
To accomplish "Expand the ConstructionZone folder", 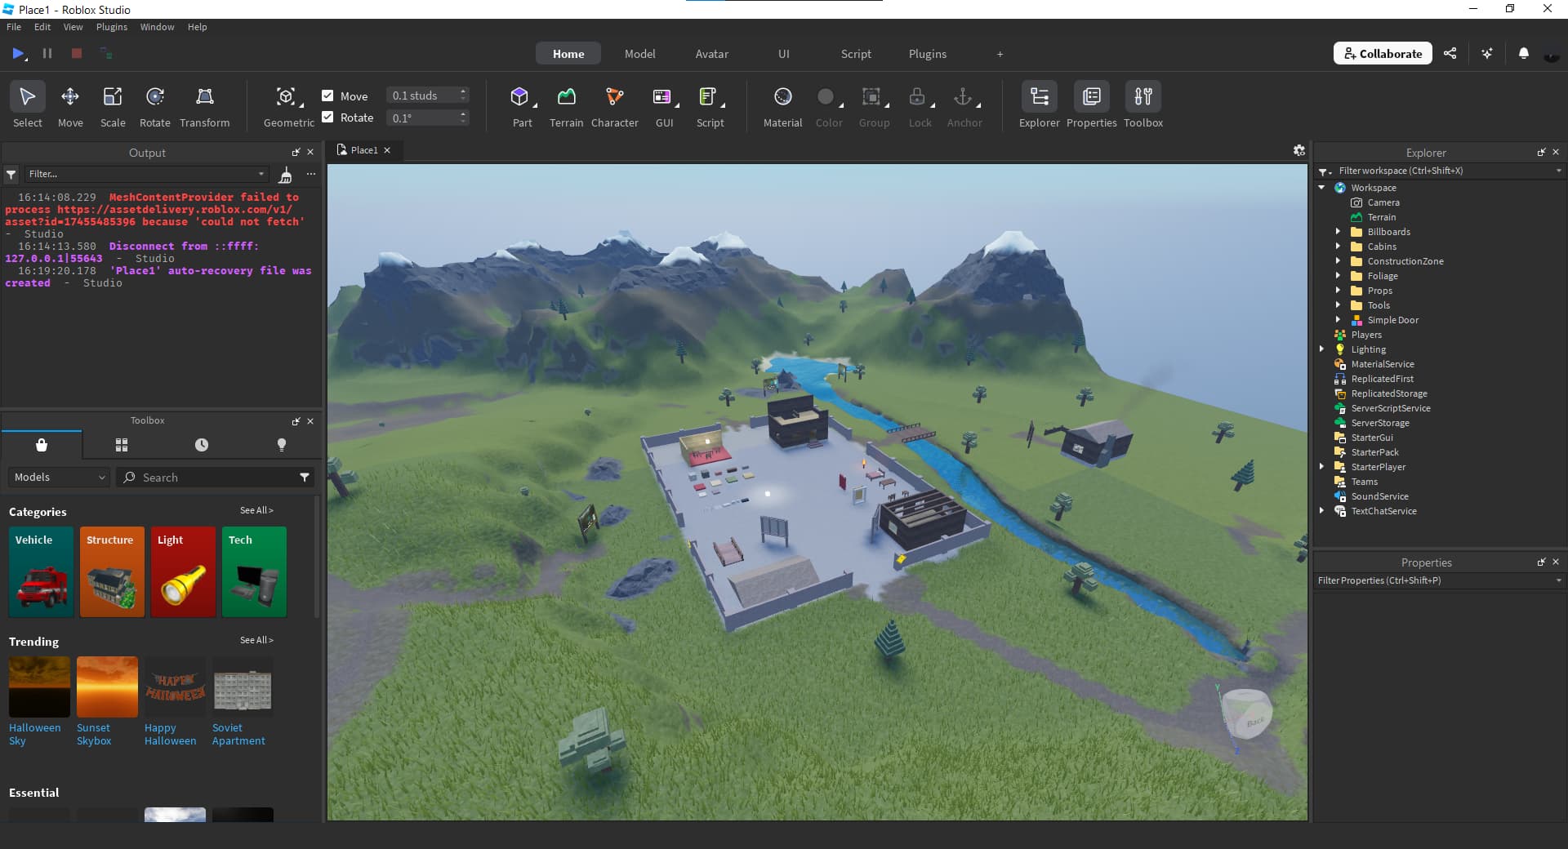I will click(x=1338, y=260).
